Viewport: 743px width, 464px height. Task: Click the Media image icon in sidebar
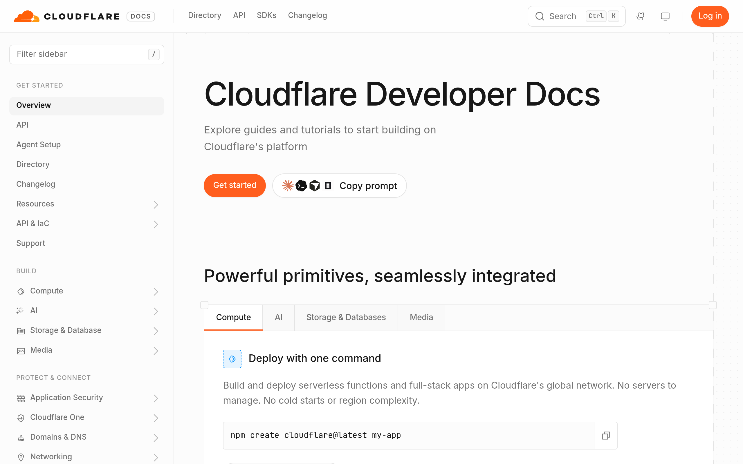(x=21, y=351)
